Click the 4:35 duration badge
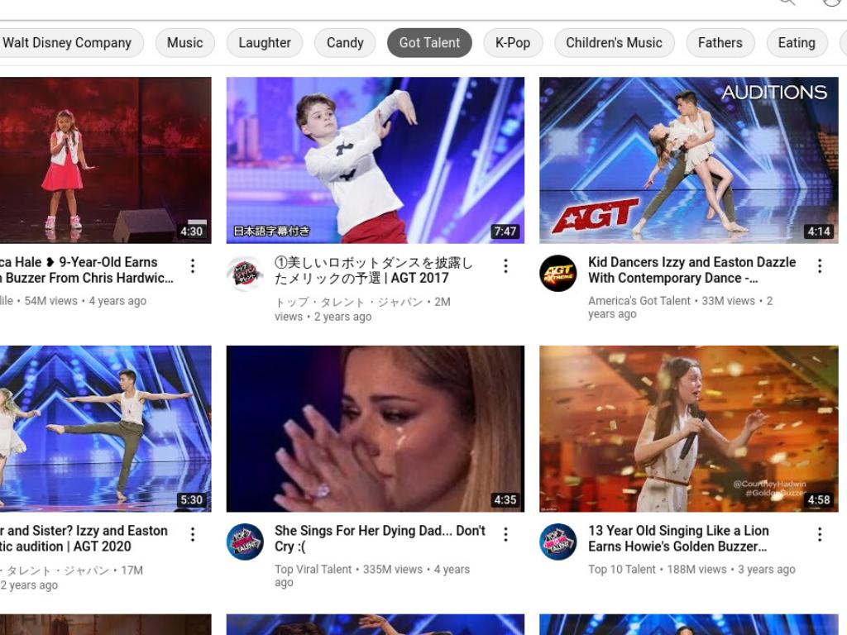Screen dimensions: 847x635 tap(505, 500)
